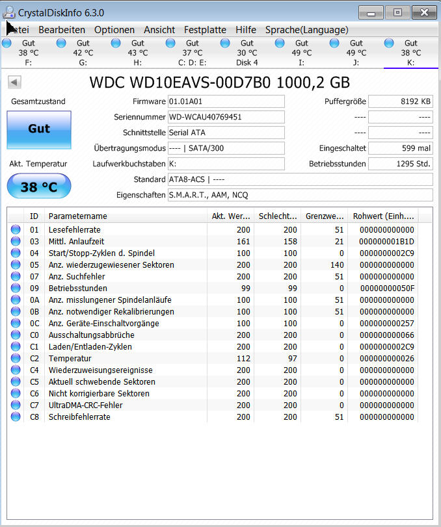Click status icon of Anz. Suchfehler row

click(x=16, y=276)
